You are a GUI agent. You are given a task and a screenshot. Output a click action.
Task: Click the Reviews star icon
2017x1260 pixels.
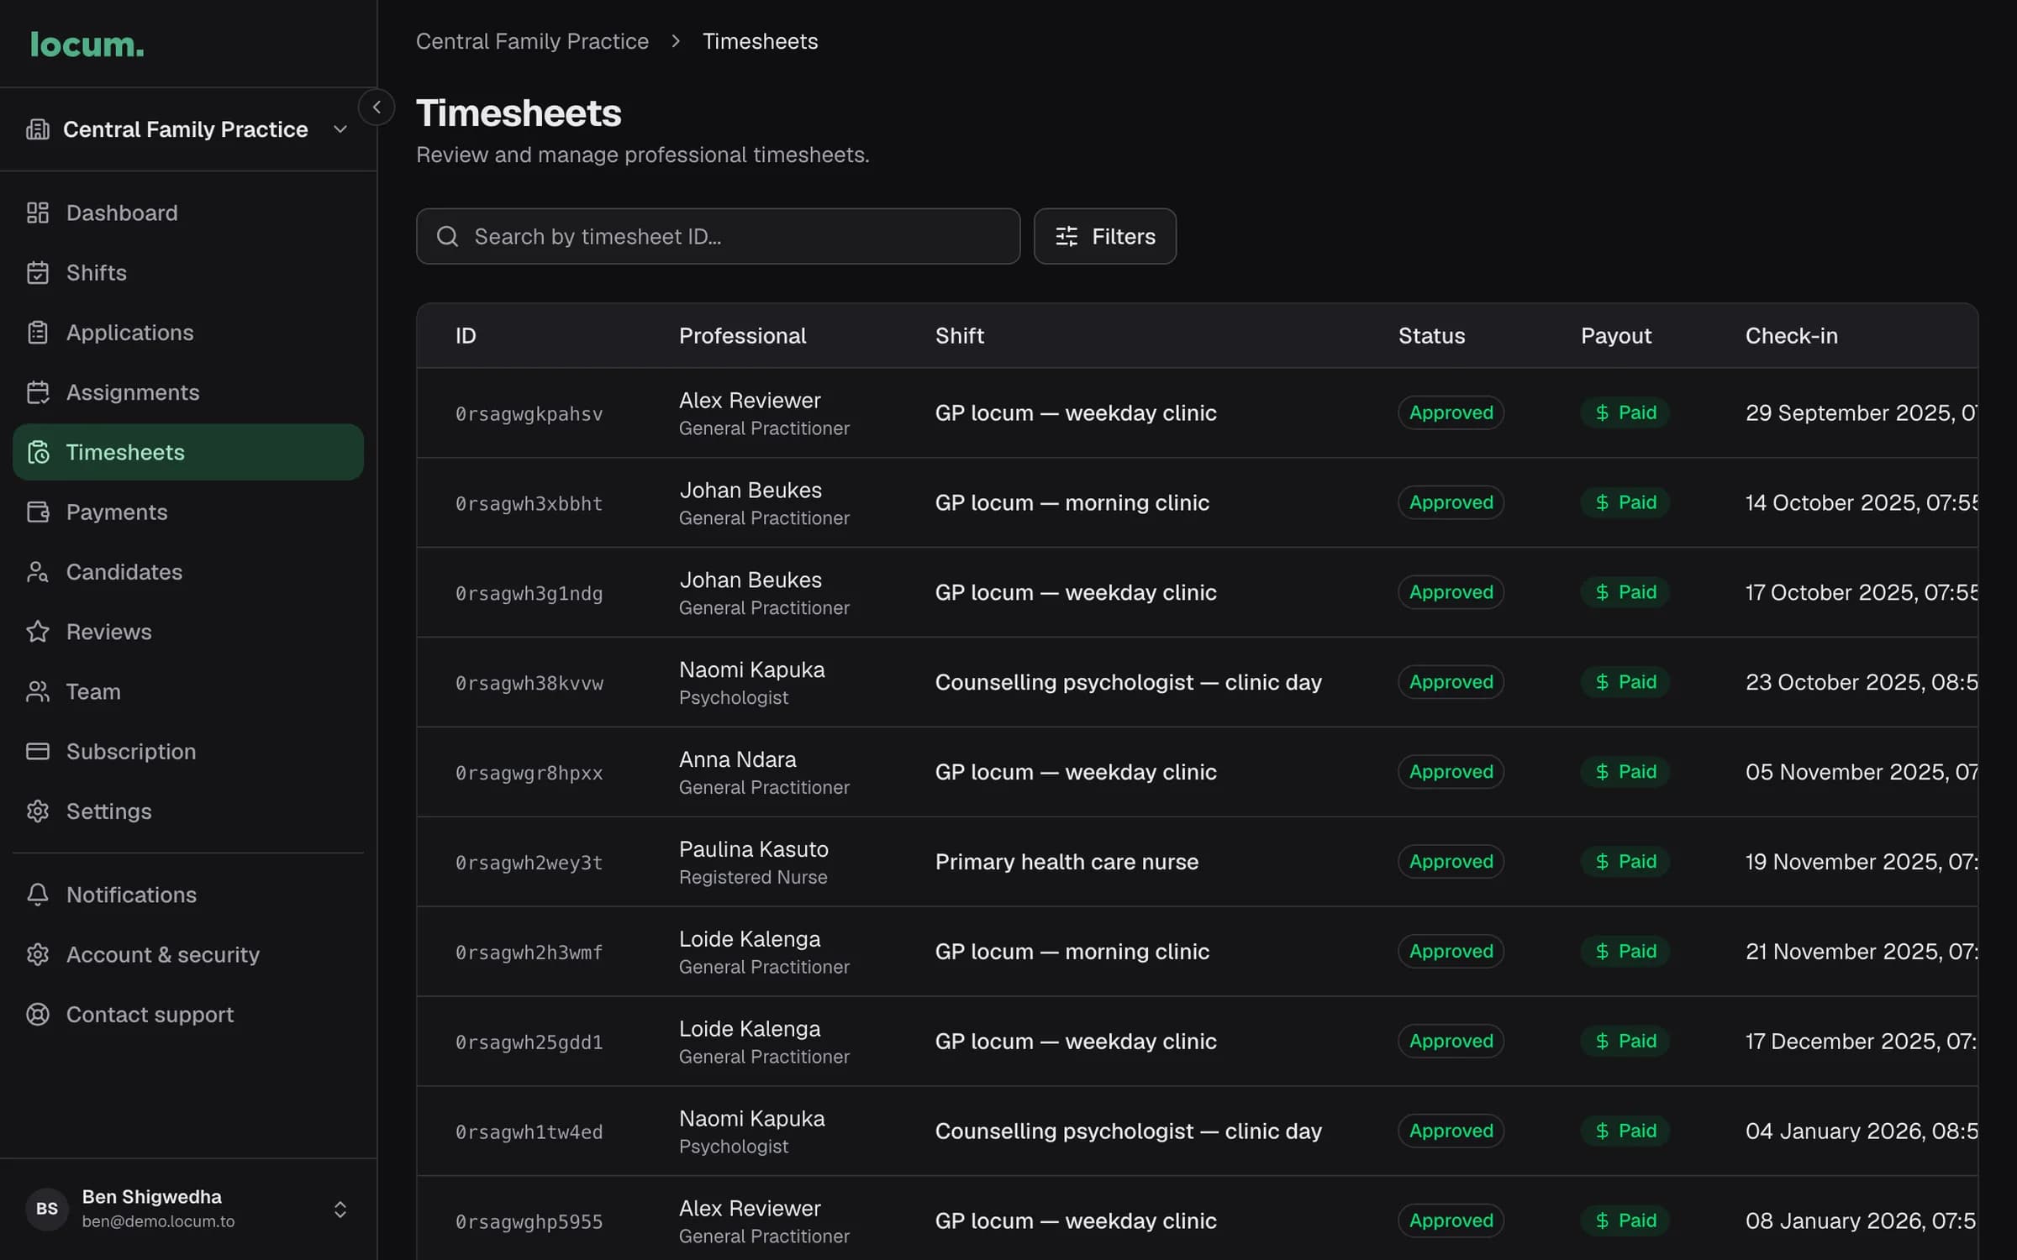tap(38, 632)
